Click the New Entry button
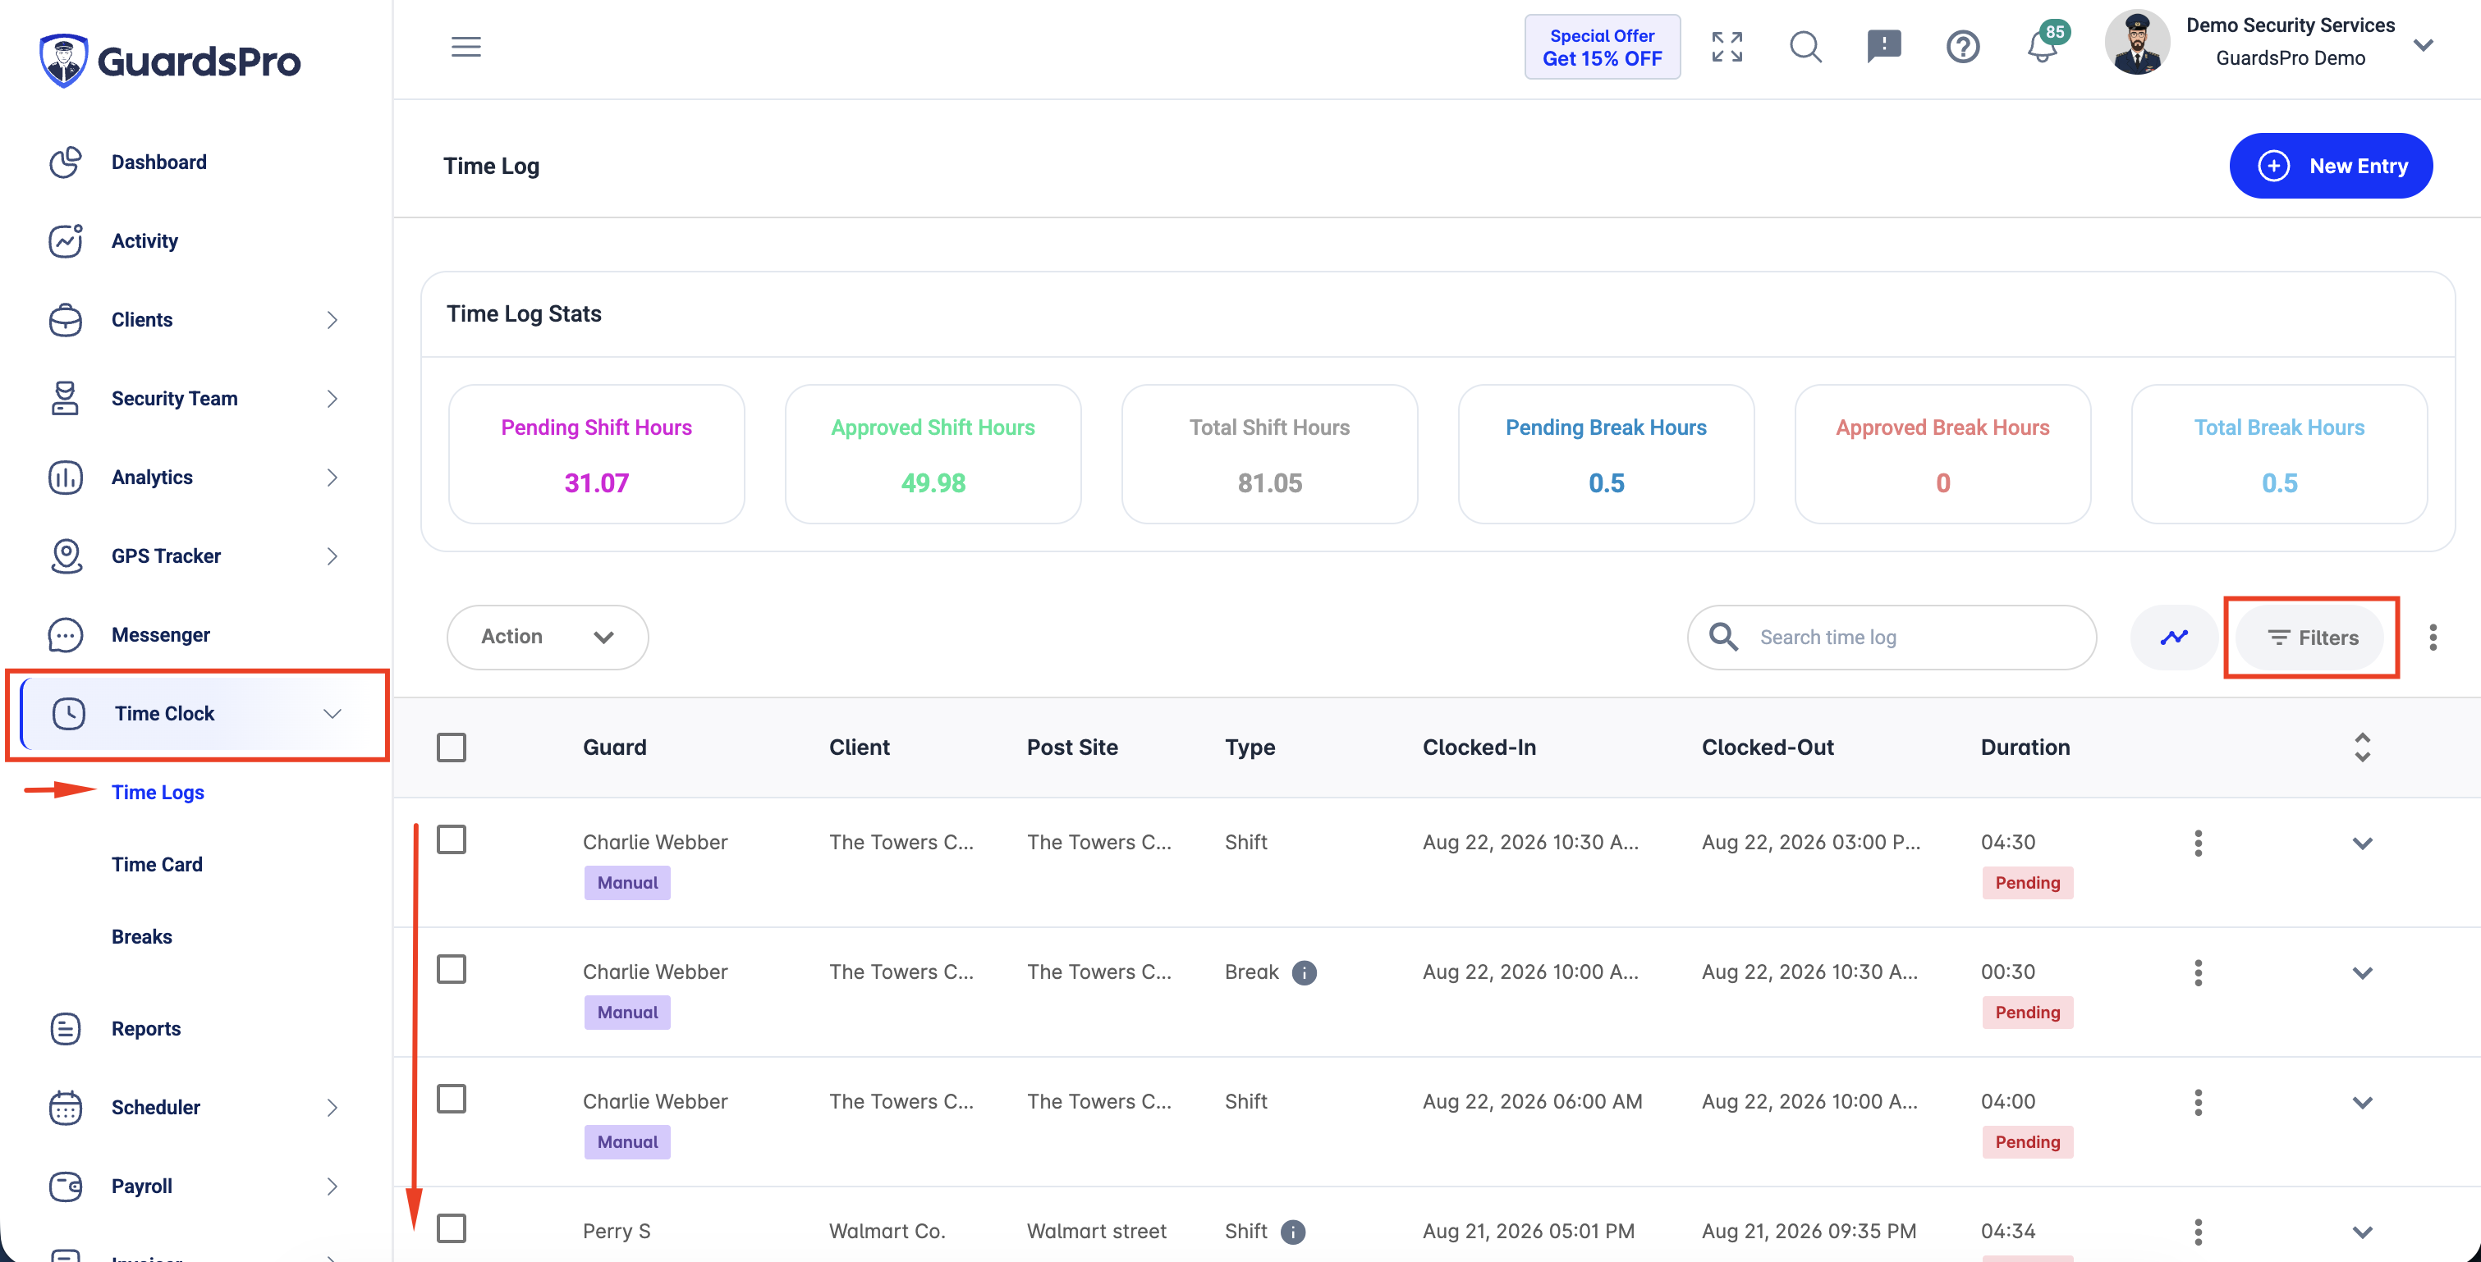This screenshot has height=1262, width=2481. point(2331,166)
